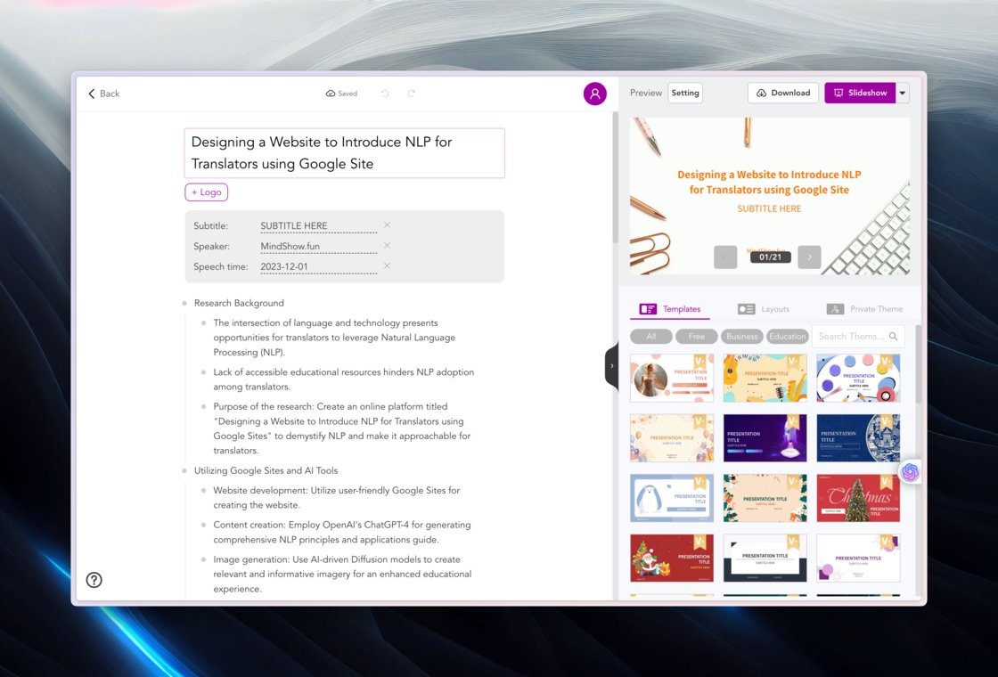Select the dark framed white template

coord(765,558)
